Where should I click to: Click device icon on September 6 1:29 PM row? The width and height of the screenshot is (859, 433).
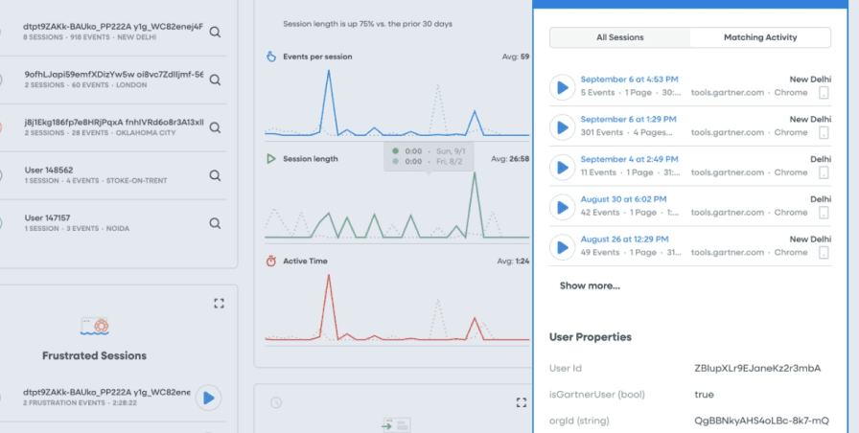(x=824, y=132)
